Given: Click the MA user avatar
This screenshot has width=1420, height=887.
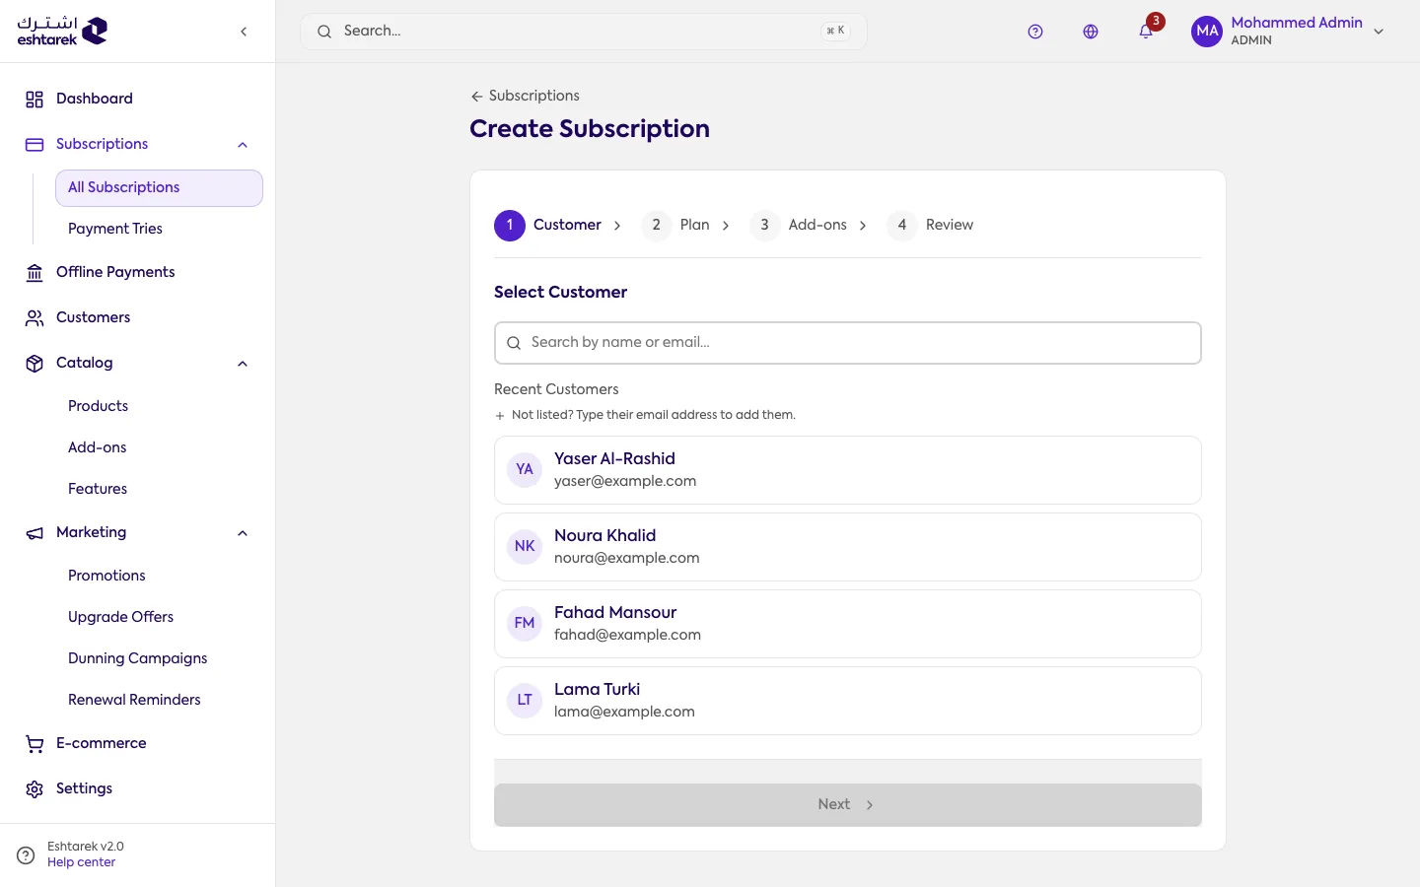Looking at the screenshot, I should [1207, 32].
